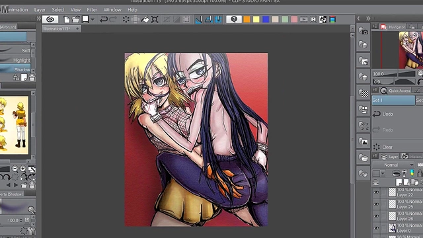Select the Shadow airbrush sub tool
The height and width of the screenshot is (238, 423).
(15, 69)
